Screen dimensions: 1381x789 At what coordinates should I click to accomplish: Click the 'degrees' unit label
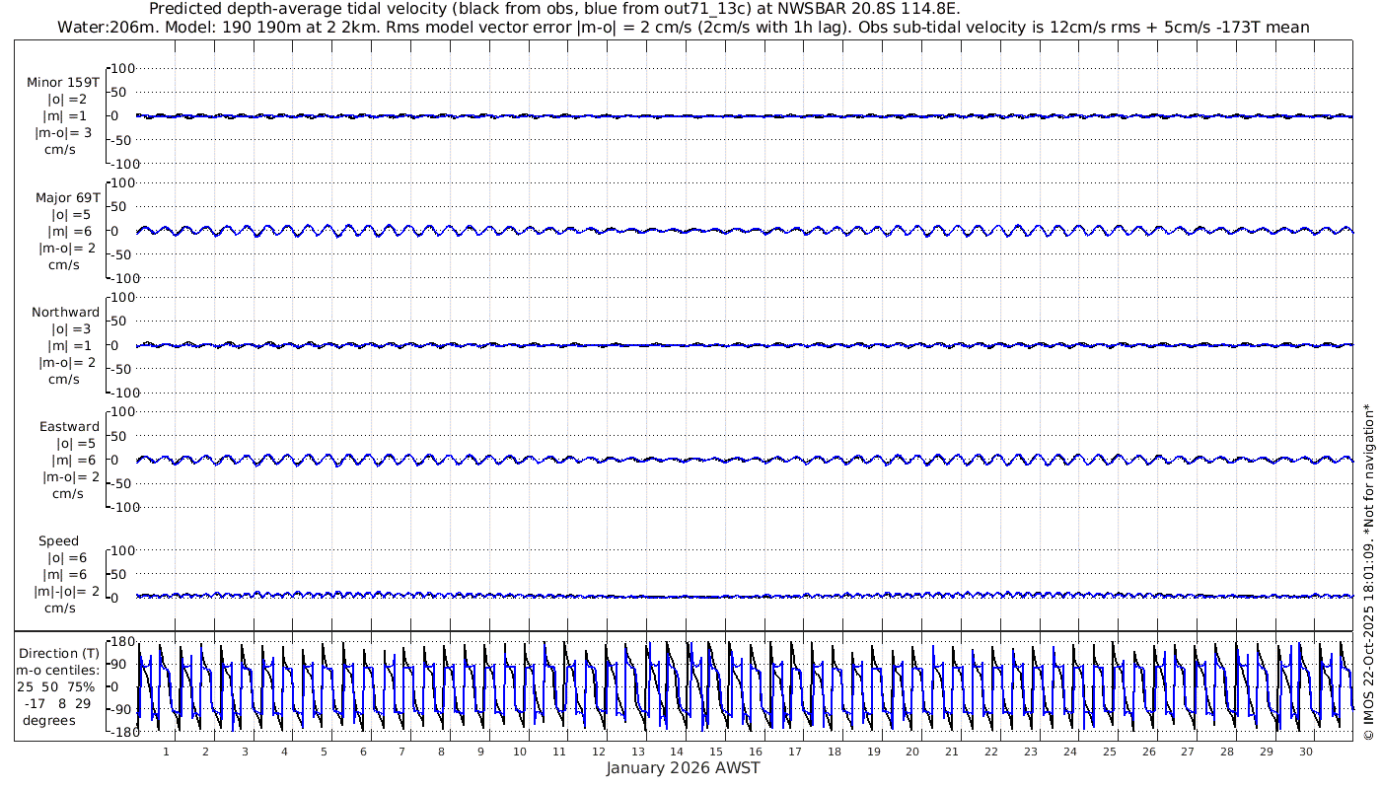coord(49,721)
